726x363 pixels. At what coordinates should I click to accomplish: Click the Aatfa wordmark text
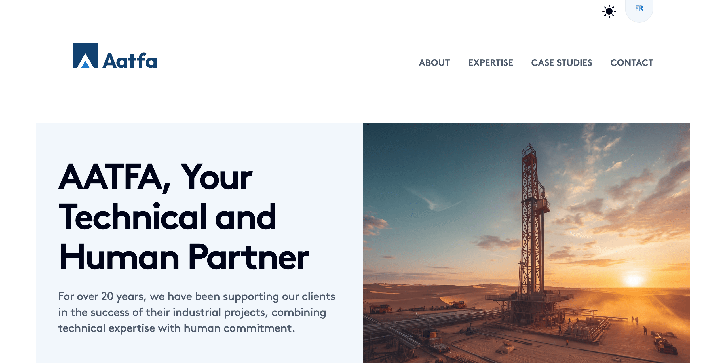tap(130, 60)
